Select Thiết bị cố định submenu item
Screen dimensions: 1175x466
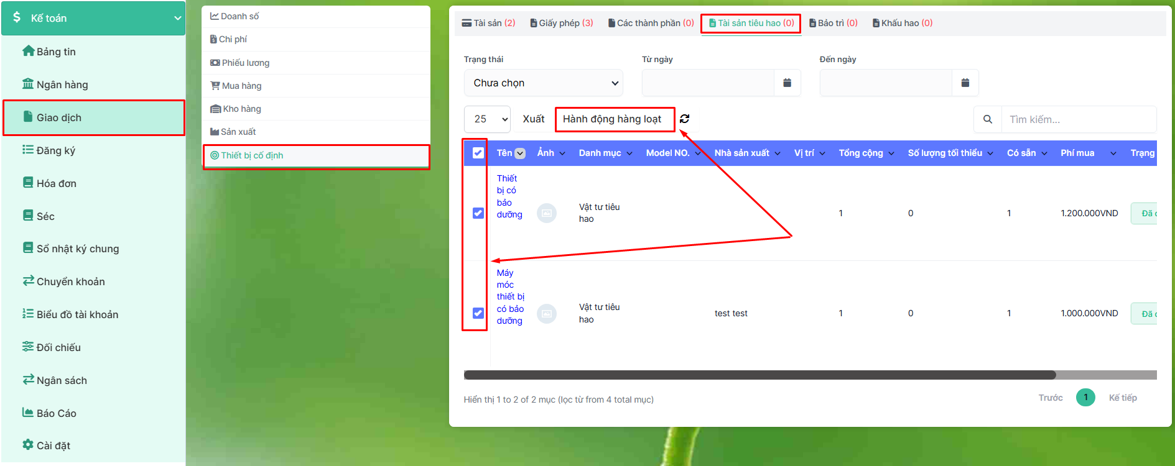tap(316, 155)
